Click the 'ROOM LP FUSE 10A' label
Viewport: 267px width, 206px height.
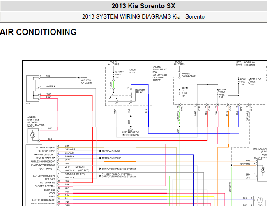[x=184, y=92]
